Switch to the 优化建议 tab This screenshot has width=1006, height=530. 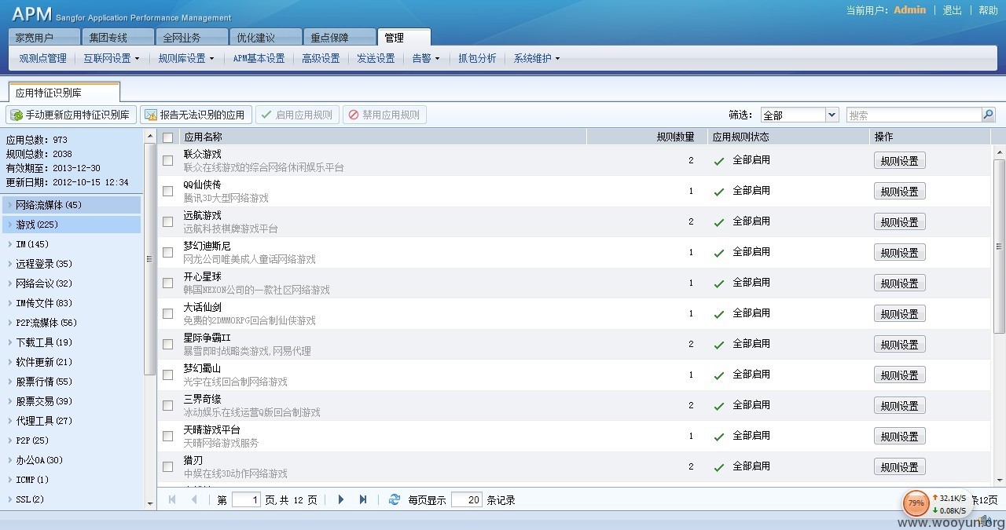pos(266,37)
